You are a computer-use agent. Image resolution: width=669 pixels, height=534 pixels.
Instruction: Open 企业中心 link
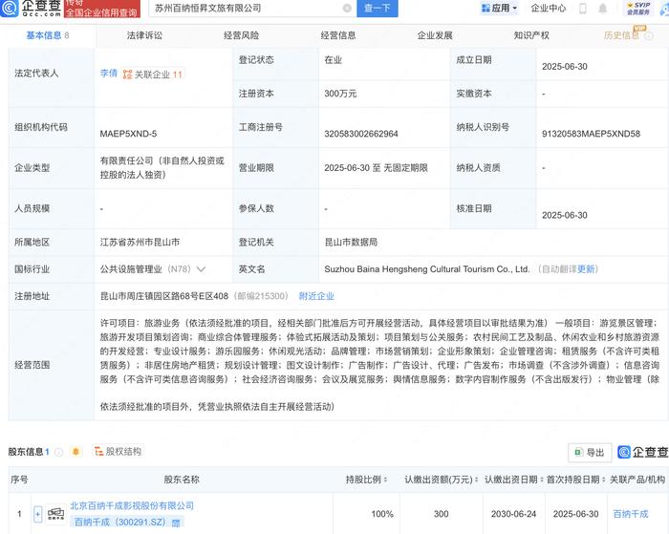pos(549,8)
